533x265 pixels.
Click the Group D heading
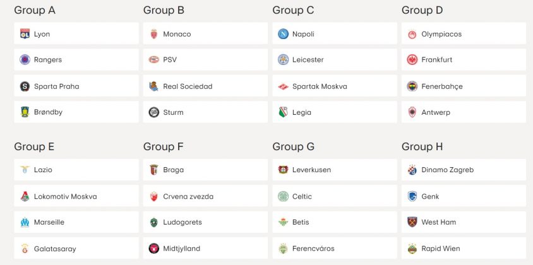(422, 10)
